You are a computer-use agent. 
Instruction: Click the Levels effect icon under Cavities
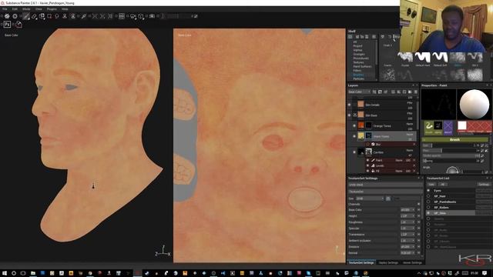(x=373, y=165)
